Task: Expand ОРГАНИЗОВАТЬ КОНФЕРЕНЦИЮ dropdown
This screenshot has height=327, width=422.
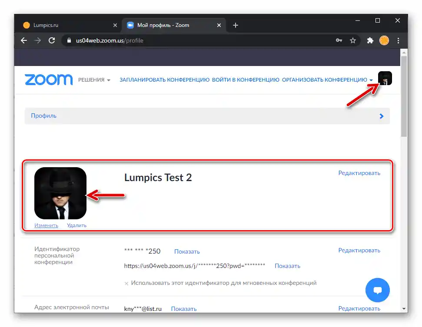Action: tap(327, 80)
